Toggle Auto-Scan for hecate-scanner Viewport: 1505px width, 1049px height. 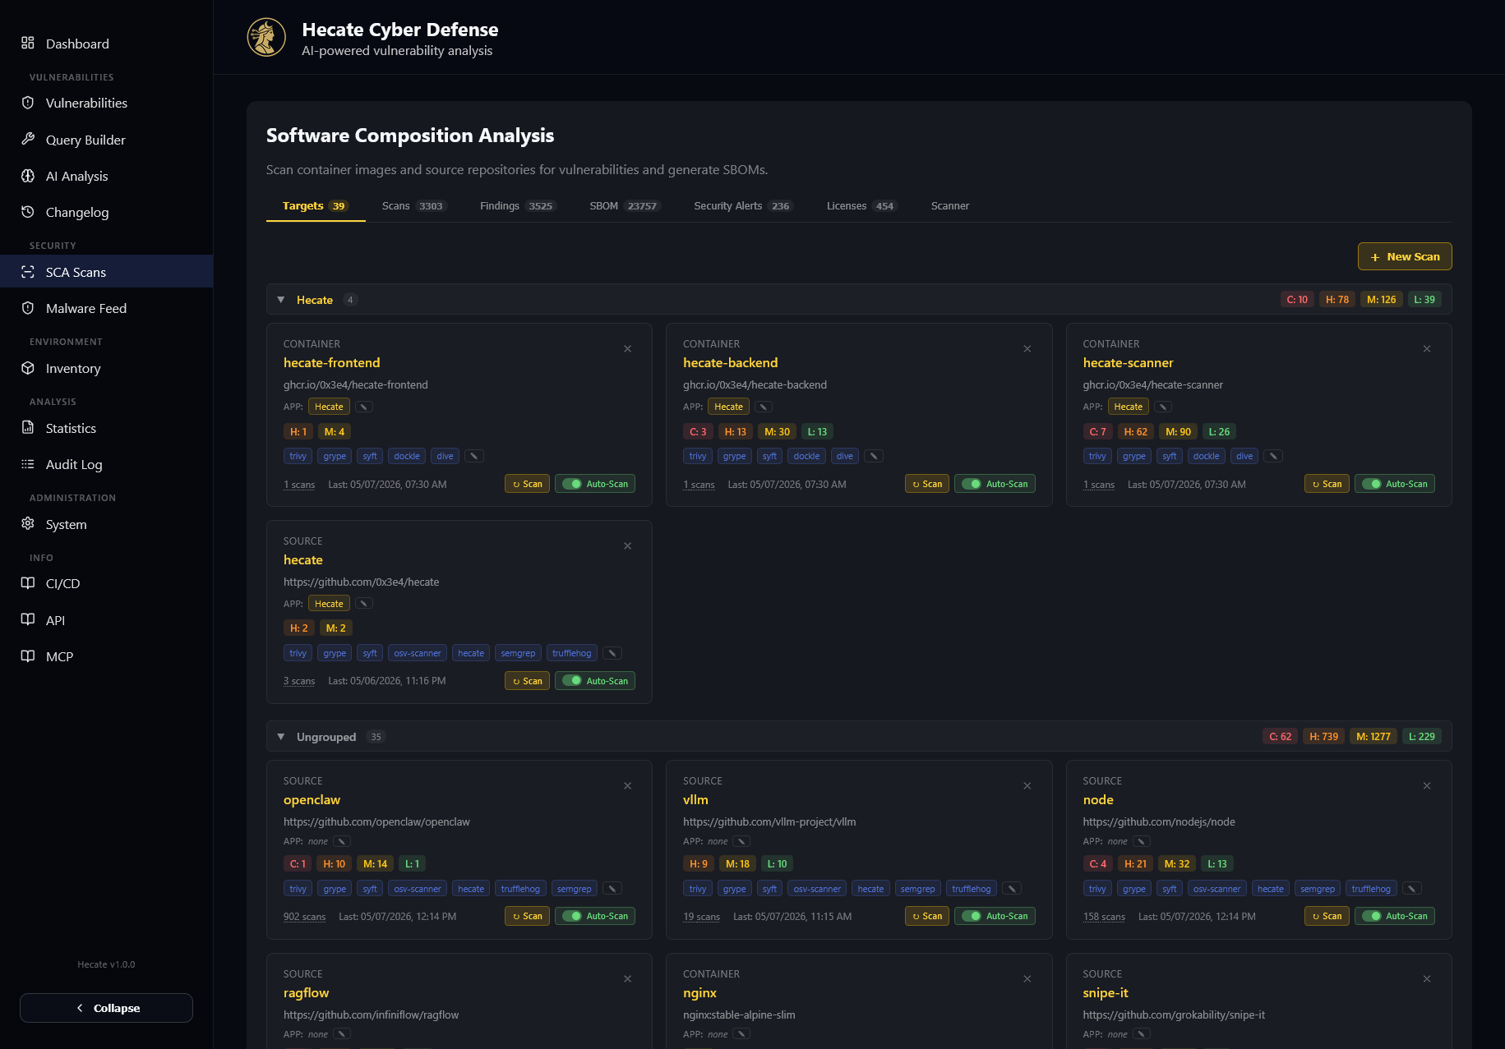(1395, 484)
